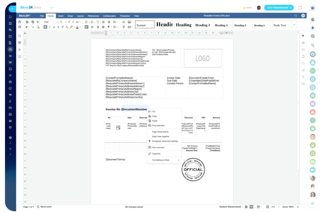328x213 pixels.
Task: Click the highlight color yellow marker
Action: coord(71,27)
